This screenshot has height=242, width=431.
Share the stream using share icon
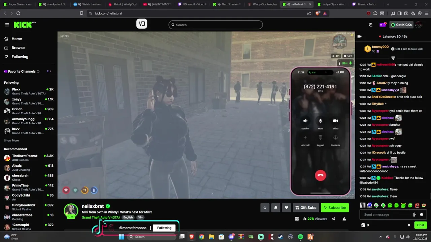click(x=333, y=219)
